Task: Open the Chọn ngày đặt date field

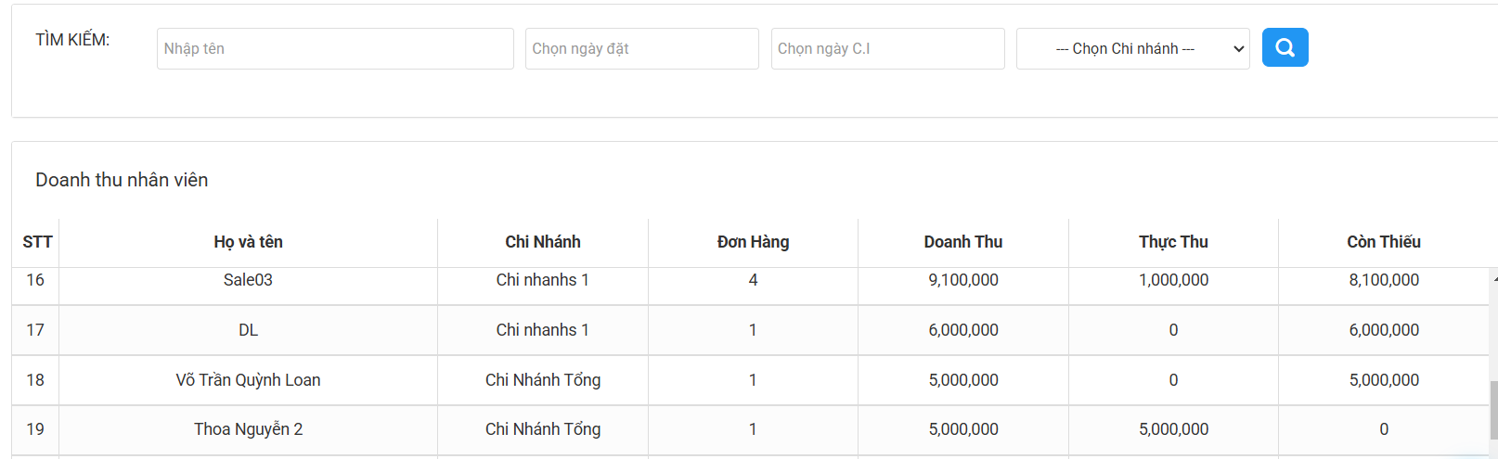Action: coord(642,48)
